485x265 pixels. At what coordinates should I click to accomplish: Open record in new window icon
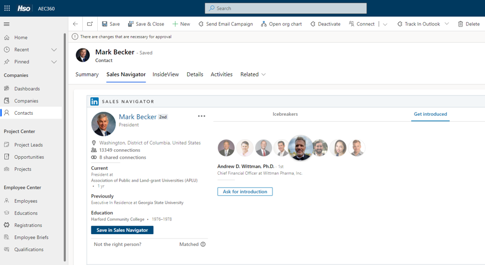(90, 24)
